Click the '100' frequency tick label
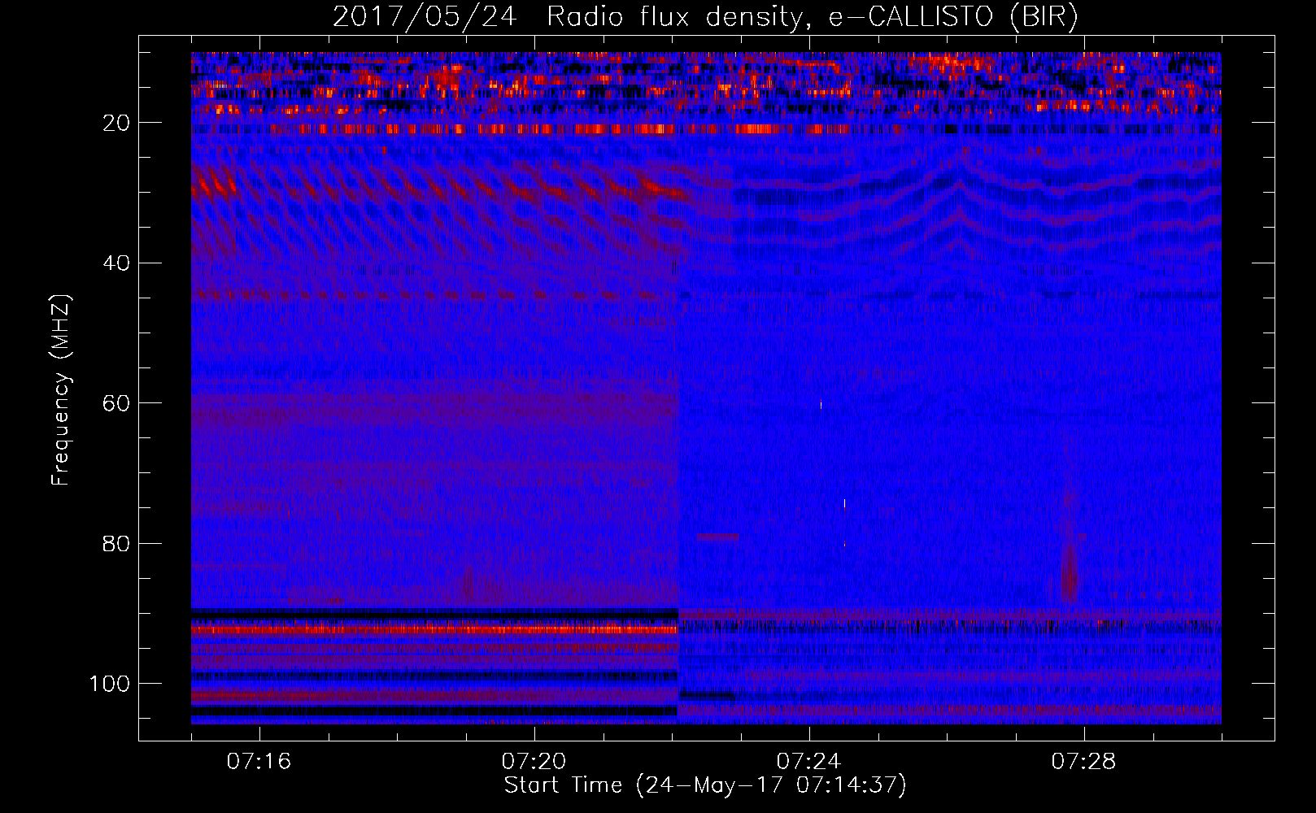 (110, 684)
